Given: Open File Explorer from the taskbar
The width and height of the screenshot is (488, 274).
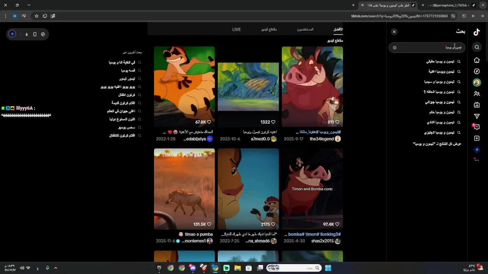Looking at the screenshot, I should tap(238, 268).
